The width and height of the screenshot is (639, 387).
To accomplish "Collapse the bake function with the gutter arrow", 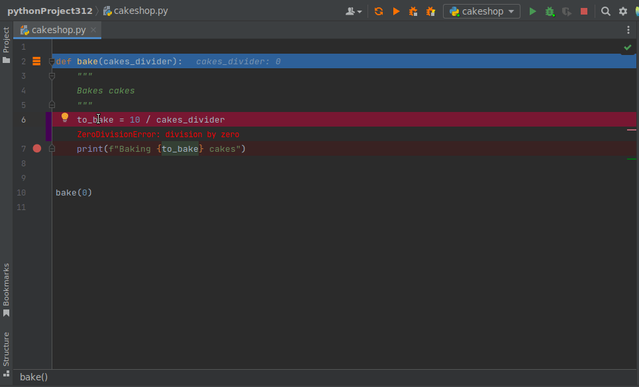I will tap(52, 61).
